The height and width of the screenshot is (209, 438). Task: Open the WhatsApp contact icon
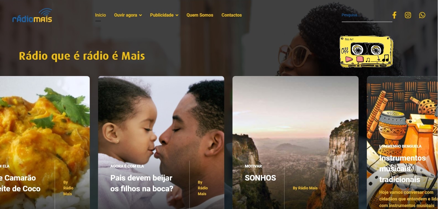tap(422, 15)
